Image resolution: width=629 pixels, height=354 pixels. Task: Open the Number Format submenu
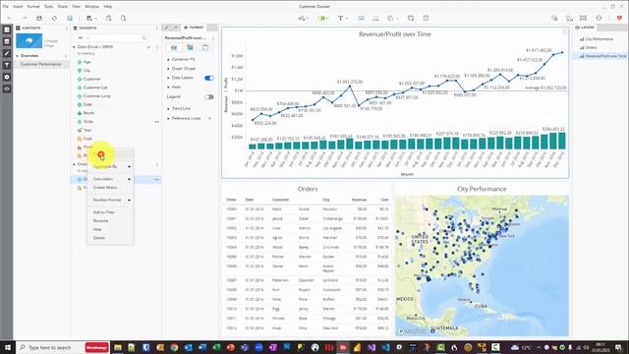click(110, 200)
